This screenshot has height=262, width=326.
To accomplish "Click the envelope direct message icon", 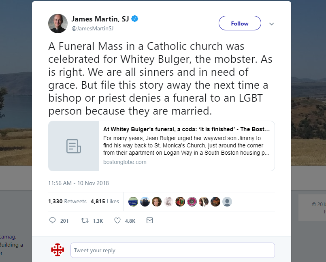I will coord(149,221).
